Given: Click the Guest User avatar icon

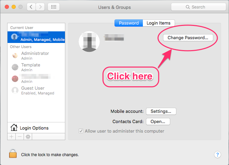Looking at the screenshot, I should (x=15, y=90).
